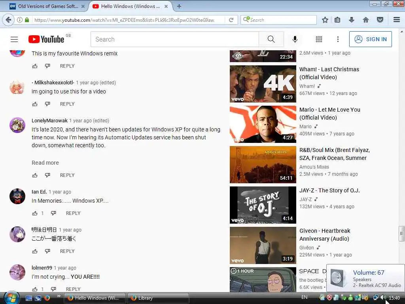Launch Firefox from the quick launch bar
The width and height of the screenshot is (405, 304).
pos(47,298)
